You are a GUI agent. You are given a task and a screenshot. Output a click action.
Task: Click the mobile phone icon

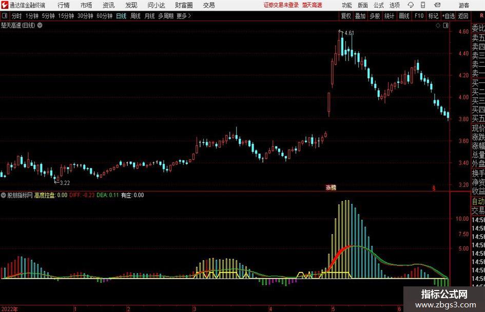pyautogui.click(x=423, y=5)
